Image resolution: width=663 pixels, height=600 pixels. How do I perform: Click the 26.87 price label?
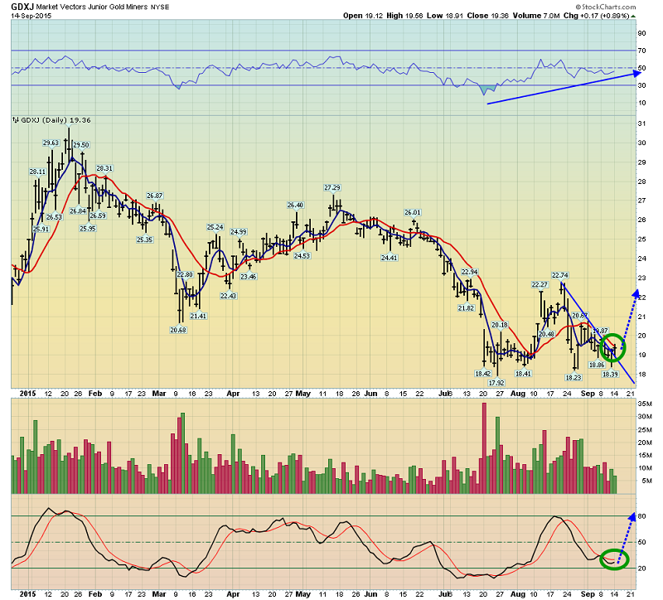point(155,196)
